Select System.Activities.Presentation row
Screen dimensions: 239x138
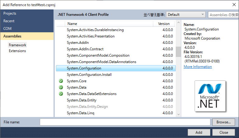(116, 36)
